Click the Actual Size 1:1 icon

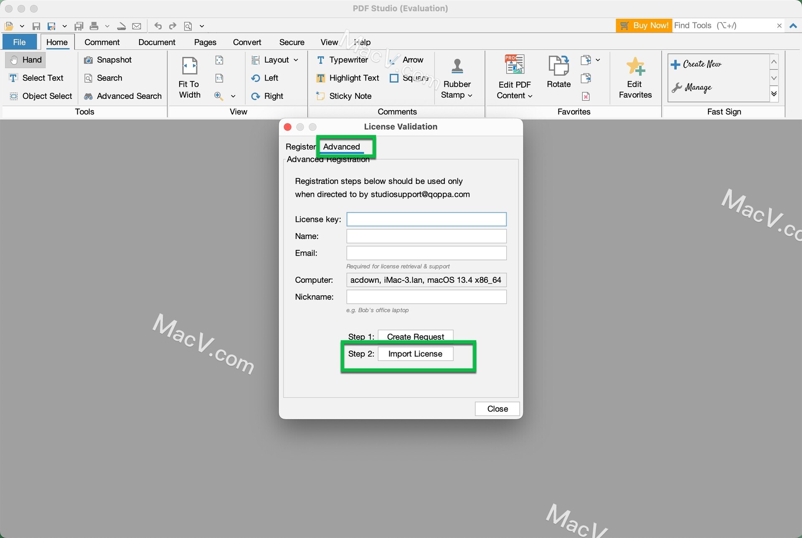point(219,78)
